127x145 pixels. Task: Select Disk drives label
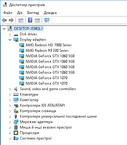[28, 34]
